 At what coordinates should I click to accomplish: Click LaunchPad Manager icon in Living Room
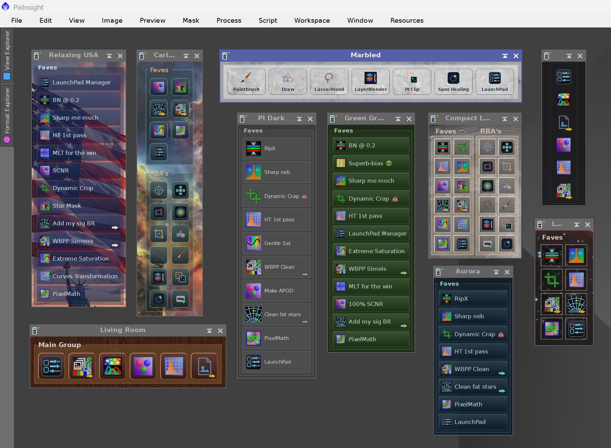point(52,366)
